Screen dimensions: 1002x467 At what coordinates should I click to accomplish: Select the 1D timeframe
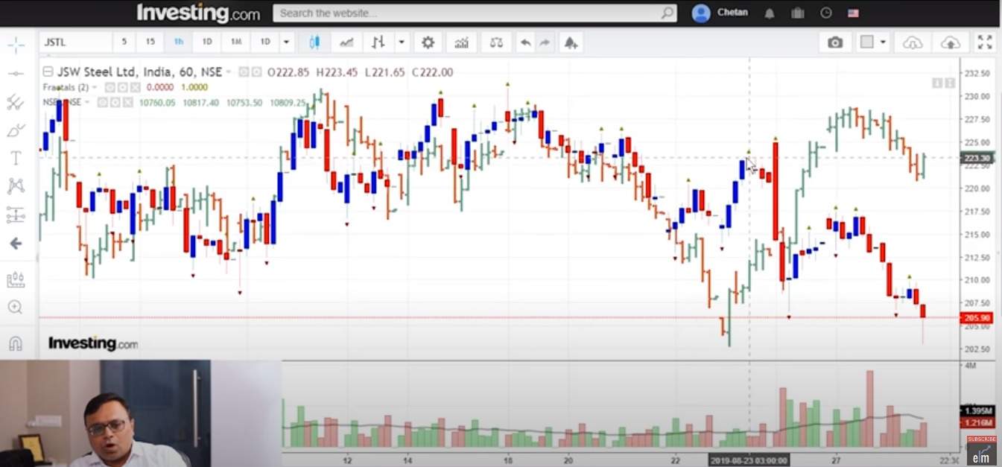coord(206,42)
